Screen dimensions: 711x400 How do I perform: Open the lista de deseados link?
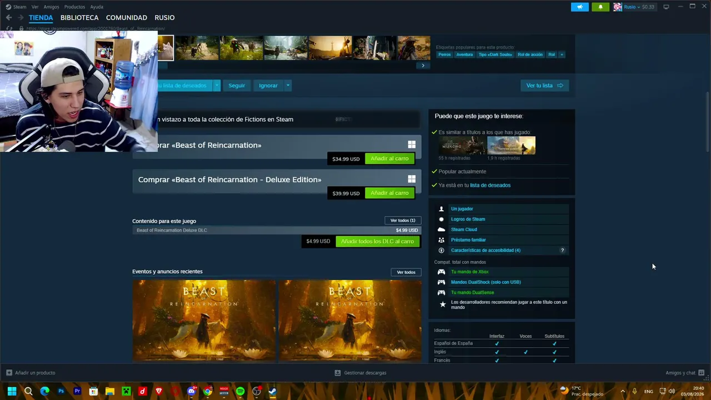coord(490,186)
